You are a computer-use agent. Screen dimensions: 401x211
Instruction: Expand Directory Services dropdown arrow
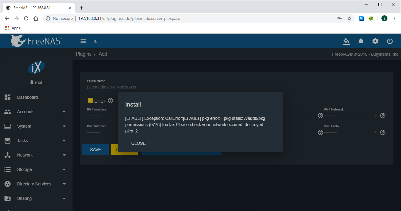[64, 184]
